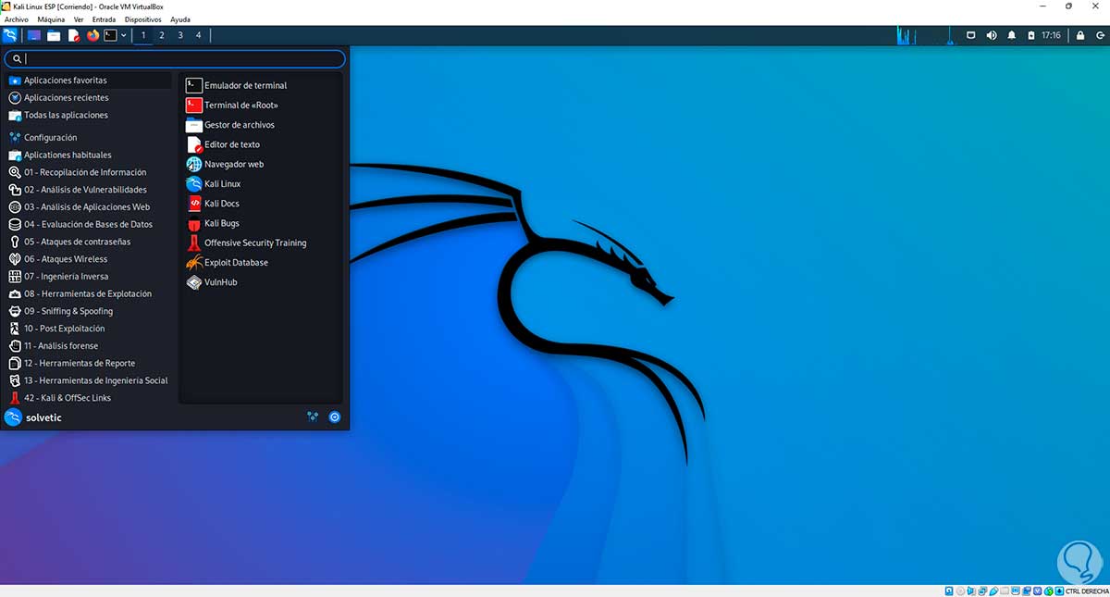Open 11 - Análisis forense category
This screenshot has width=1110, height=597.
pyautogui.click(x=89, y=346)
